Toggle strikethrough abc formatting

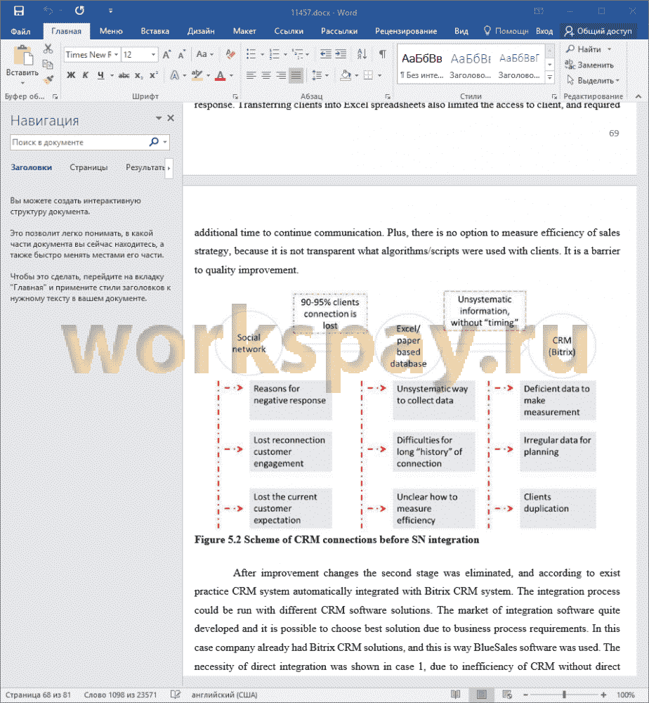coord(124,75)
